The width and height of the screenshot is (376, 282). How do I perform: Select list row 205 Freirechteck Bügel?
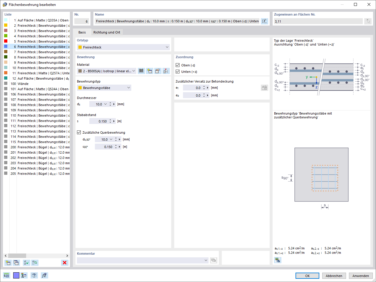(x=37, y=174)
